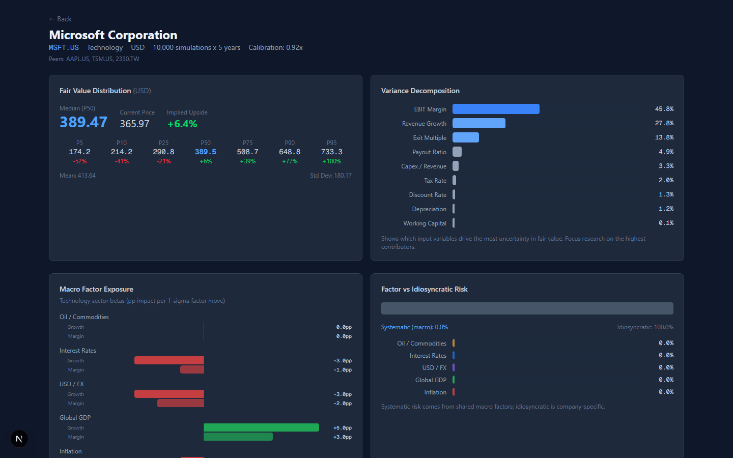Click the Depreciation label
The image size is (733, 458).
point(429,209)
